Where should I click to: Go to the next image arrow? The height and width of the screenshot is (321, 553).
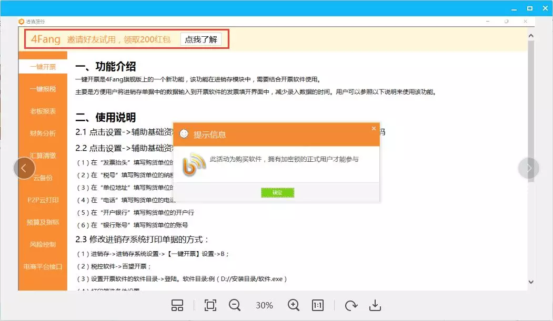(x=528, y=168)
